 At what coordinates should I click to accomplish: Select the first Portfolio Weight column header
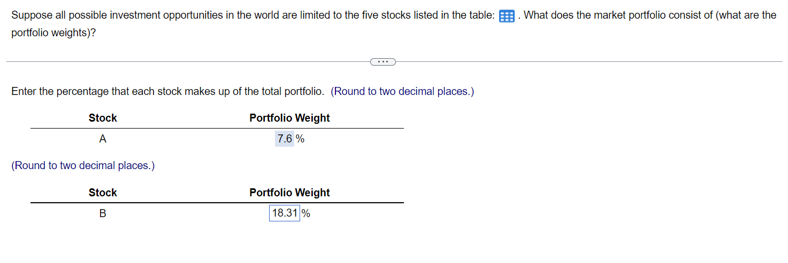pos(289,118)
